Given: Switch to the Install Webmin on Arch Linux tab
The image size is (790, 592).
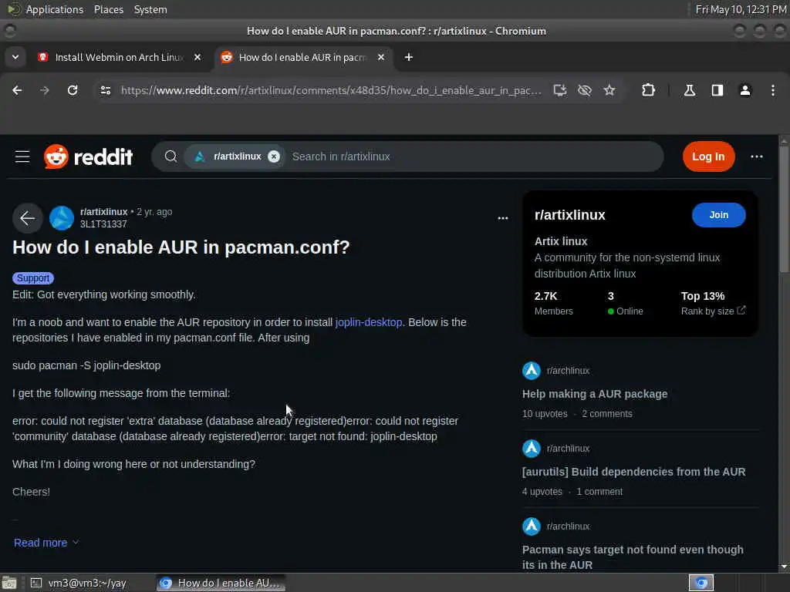Looking at the screenshot, I should 120,57.
